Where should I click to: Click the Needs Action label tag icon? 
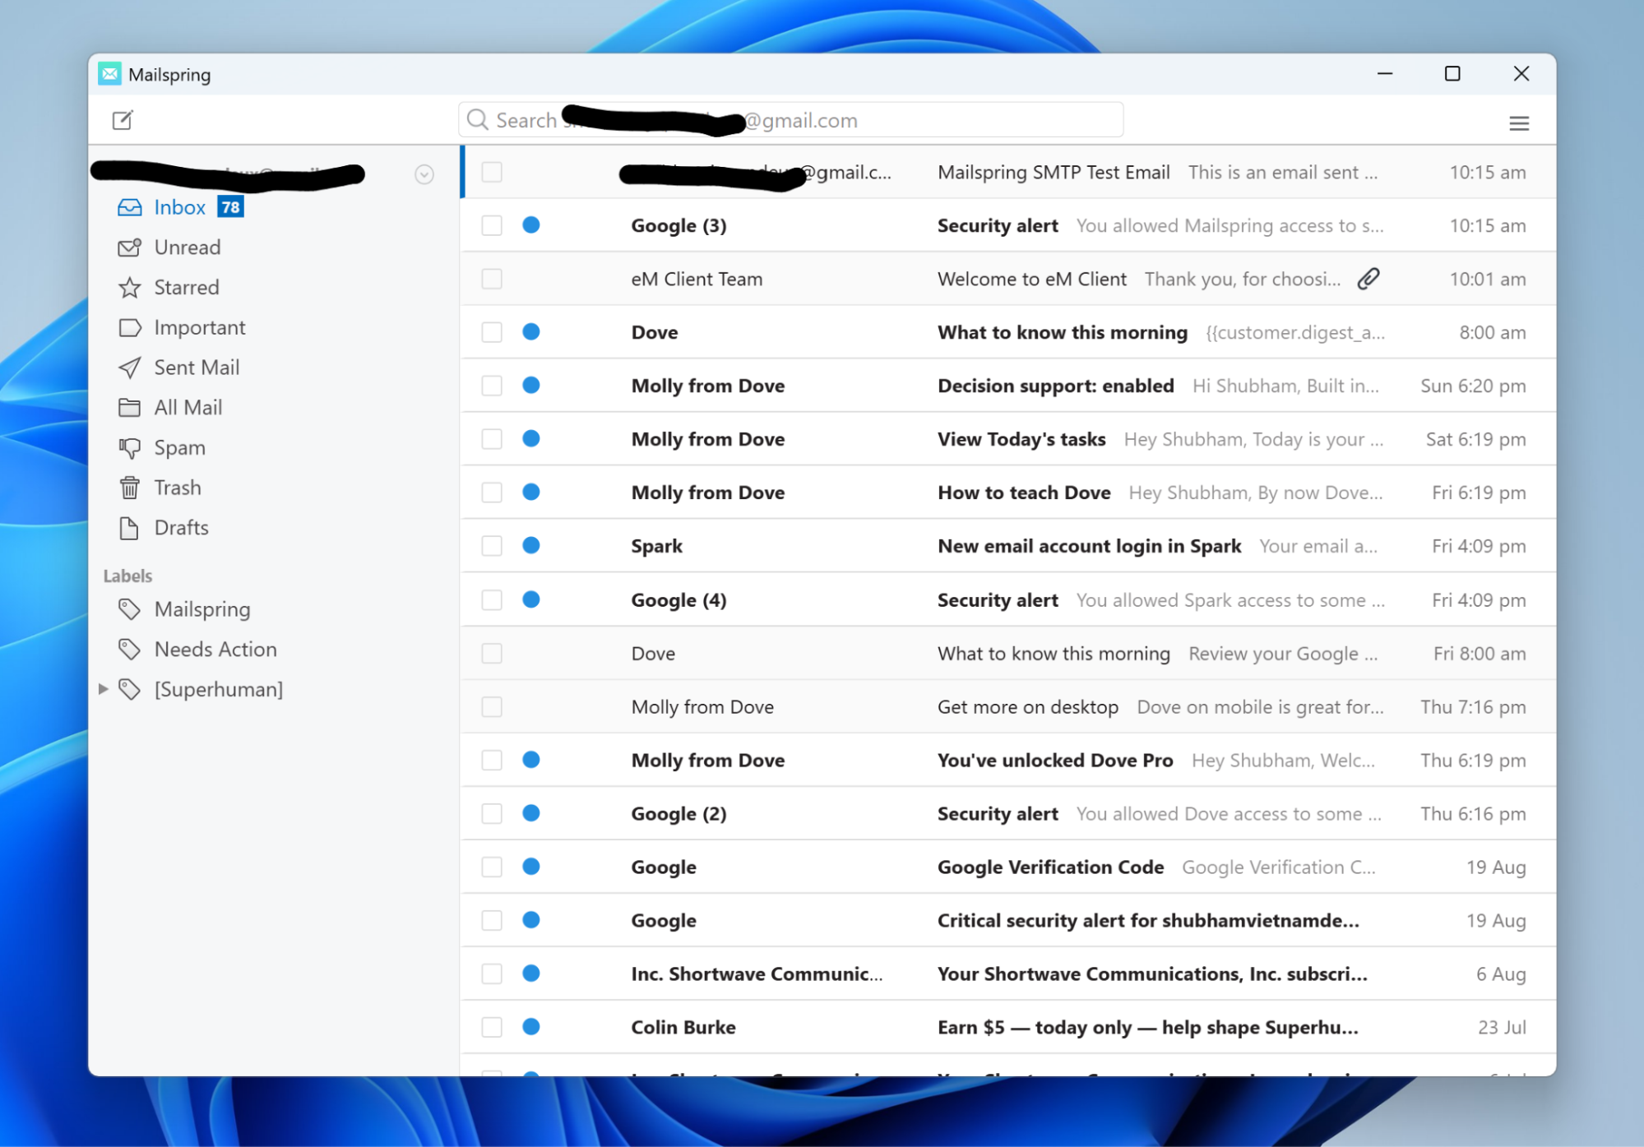coord(130,650)
